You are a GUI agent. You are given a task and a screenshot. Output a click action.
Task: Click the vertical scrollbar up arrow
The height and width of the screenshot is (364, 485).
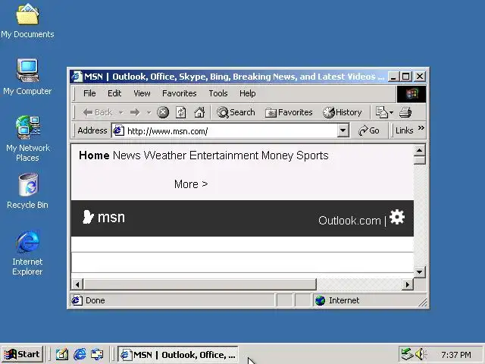click(419, 150)
